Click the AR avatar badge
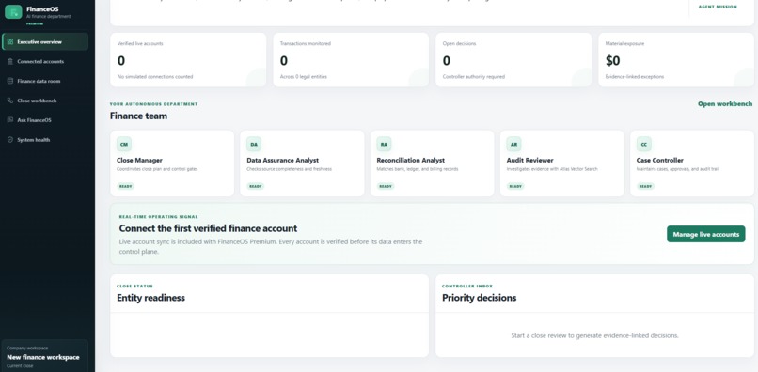 (x=513, y=144)
